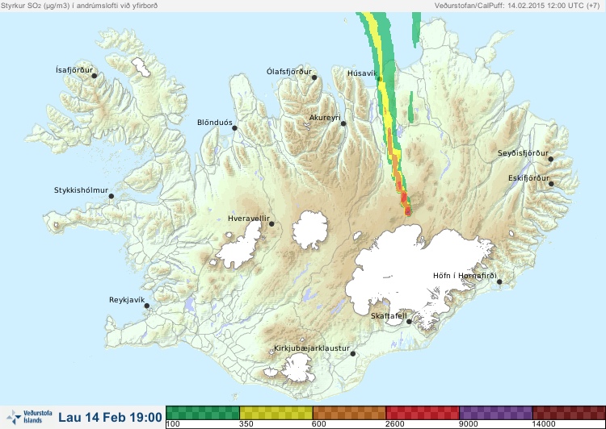Click the 'Akureyri' label
606x429 pixels.
pyautogui.click(x=325, y=118)
